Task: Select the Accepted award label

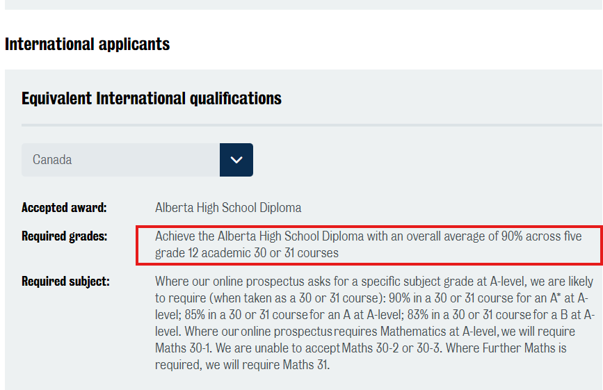Action: pyautogui.click(x=64, y=207)
